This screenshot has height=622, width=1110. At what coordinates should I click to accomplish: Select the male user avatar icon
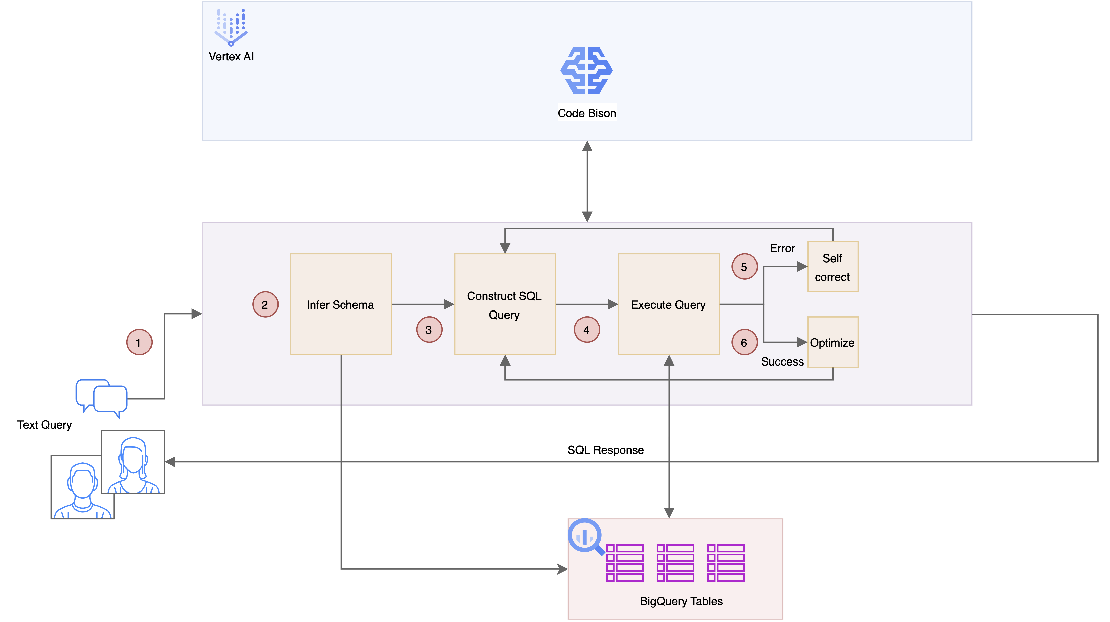(x=82, y=489)
